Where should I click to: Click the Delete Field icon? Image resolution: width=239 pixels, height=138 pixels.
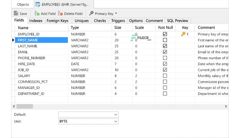60,13
